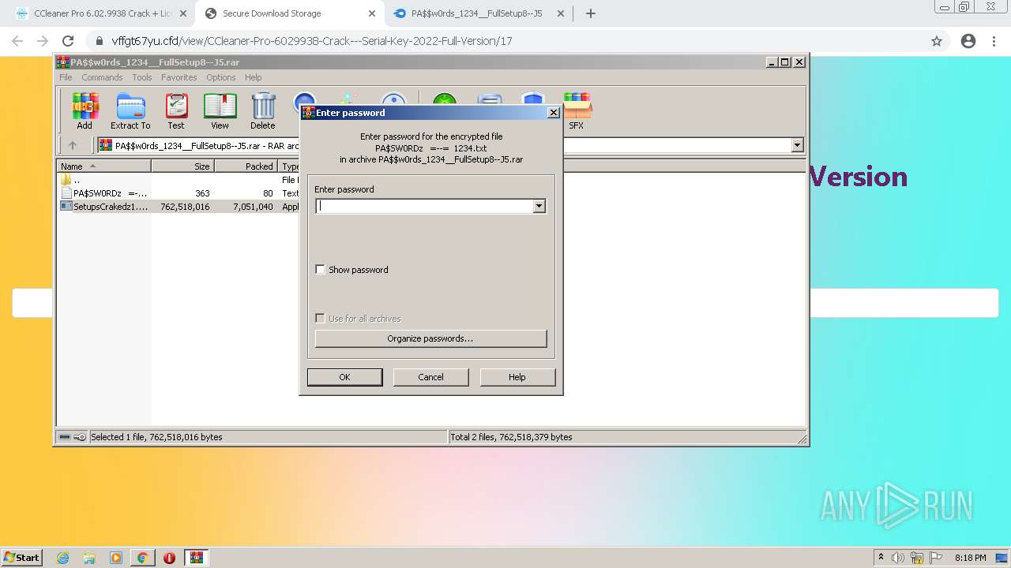Viewport: 1011px width, 568px height.
Task: Open Opera icon in the taskbar
Action: coord(169,558)
